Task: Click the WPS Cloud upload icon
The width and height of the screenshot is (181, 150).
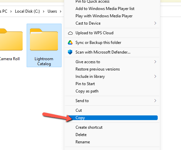Action: pyautogui.click(x=70, y=33)
